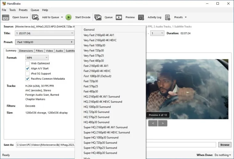Open the Title dropdown showing 1 (02:07:24)
Image resolution: width=234 pixels, height=159 pixels.
[44, 33]
